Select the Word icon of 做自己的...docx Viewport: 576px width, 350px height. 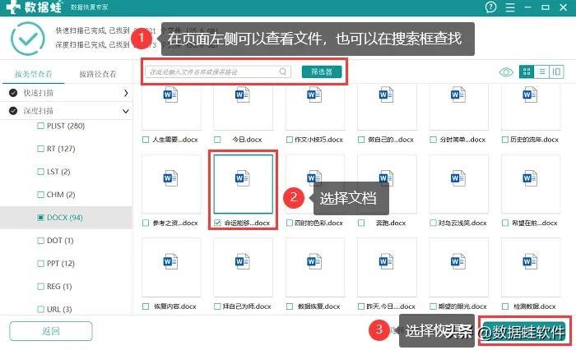click(386, 94)
